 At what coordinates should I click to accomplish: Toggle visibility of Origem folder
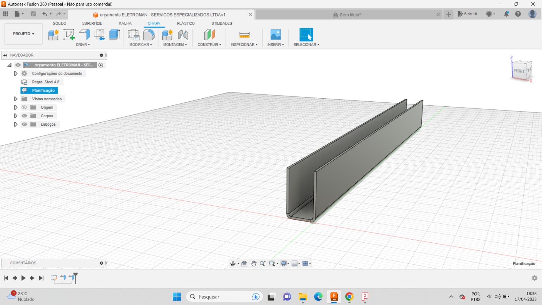(x=24, y=107)
